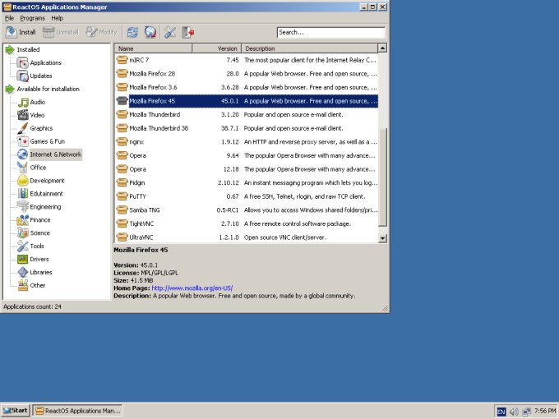The height and width of the screenshot is (419, 559).
Task: Select Opera version 9.64 row
Action: point(247,156)
